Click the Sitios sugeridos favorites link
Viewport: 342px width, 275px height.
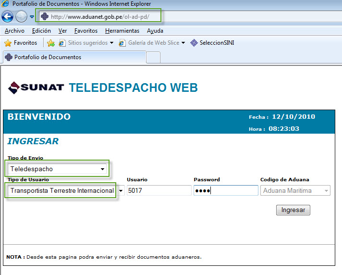click(88, 43)
